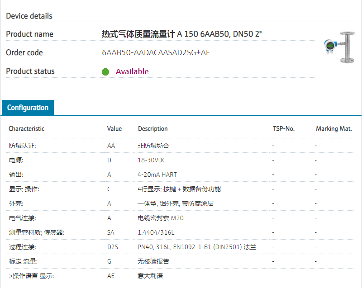This screenshot has width=362, height=288.
Task: Click the flowmeter product thumbnail image
Action: 339,46
